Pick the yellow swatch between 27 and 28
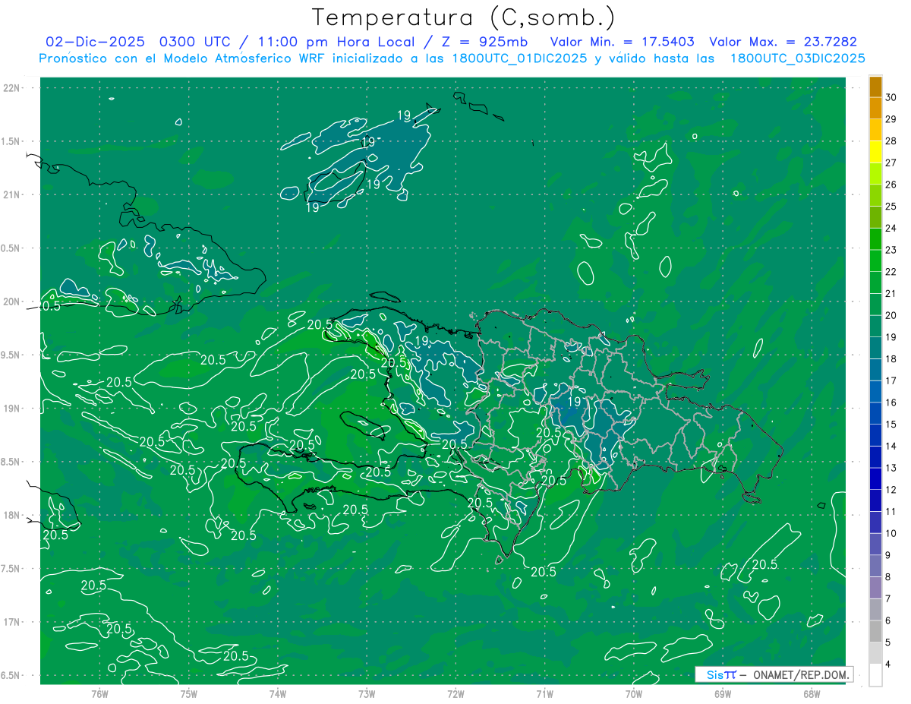The height and width of the screenshot is (704, 911). click(875, 151)
